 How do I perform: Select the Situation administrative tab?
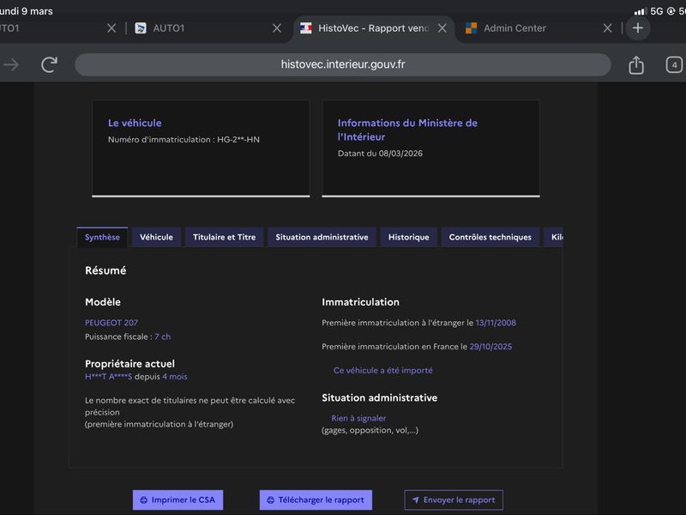[322, 238]
